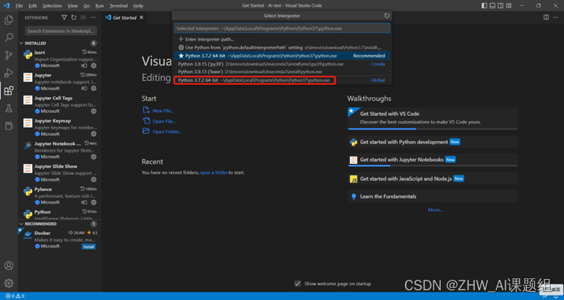Image resolution: width=564 pixels, height=300 pixels.
Task: Open the Selection menu
Action: pos(52,6)
